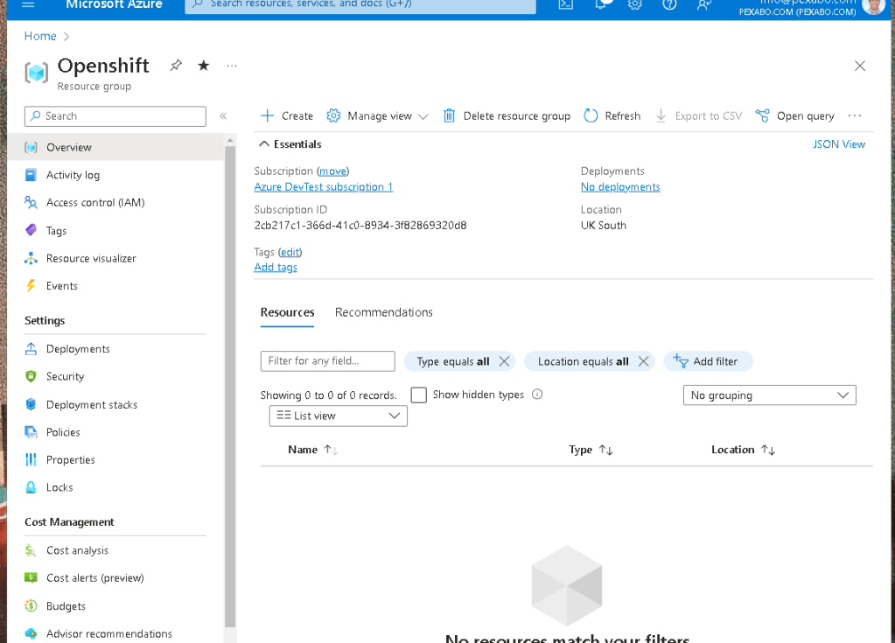Open the List view dropdown

coord(338,416)
